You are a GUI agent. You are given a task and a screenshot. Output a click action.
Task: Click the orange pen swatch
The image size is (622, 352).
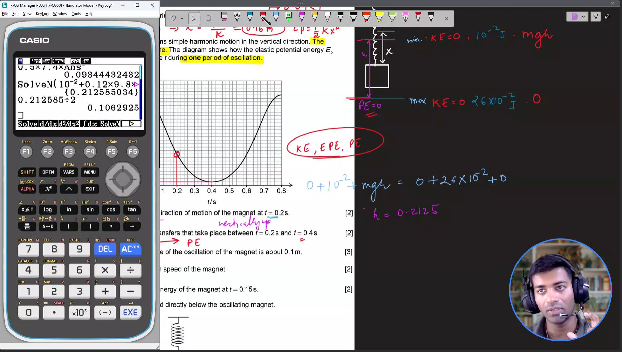[x=315, y=17]
